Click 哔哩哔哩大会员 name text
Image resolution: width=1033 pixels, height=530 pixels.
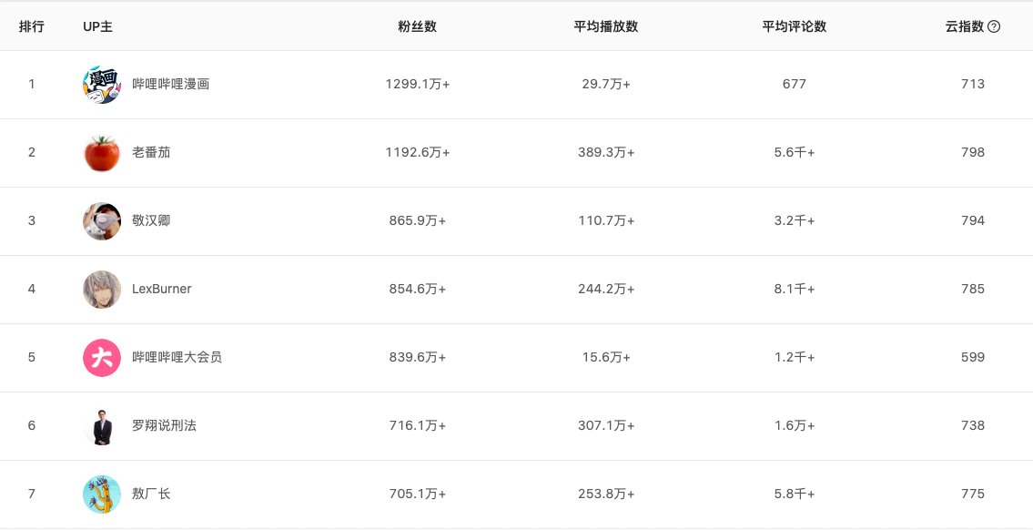click(177, 357)
